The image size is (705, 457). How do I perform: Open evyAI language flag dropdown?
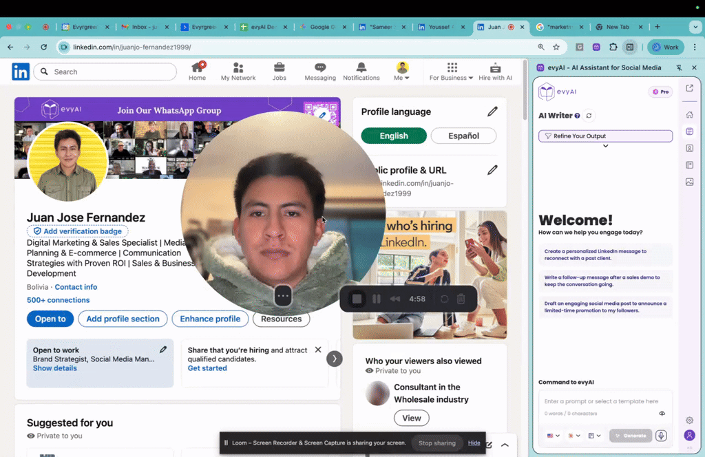[x=553, y=436]
